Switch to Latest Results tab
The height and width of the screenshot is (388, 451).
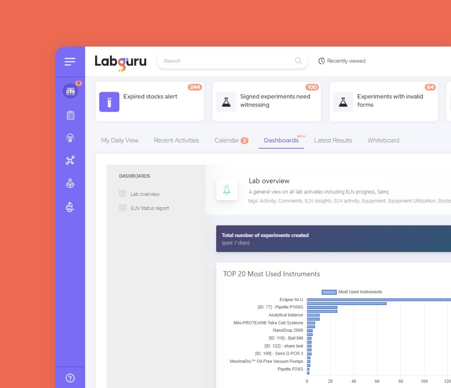pos(333,140)
